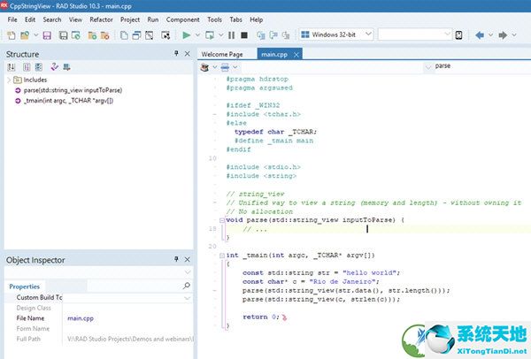Open the Properties tab in Object Inspector
The width and height of the screenshot is (531, 359).
[x=25, y=286]
